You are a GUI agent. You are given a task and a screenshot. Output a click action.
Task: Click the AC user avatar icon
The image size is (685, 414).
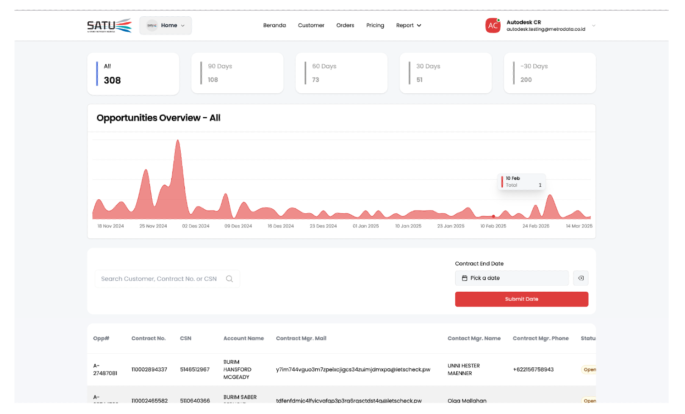point(492,26)
